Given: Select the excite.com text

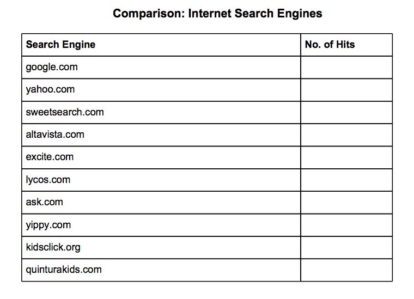Looking at the screenshot, I should (50, 157).
